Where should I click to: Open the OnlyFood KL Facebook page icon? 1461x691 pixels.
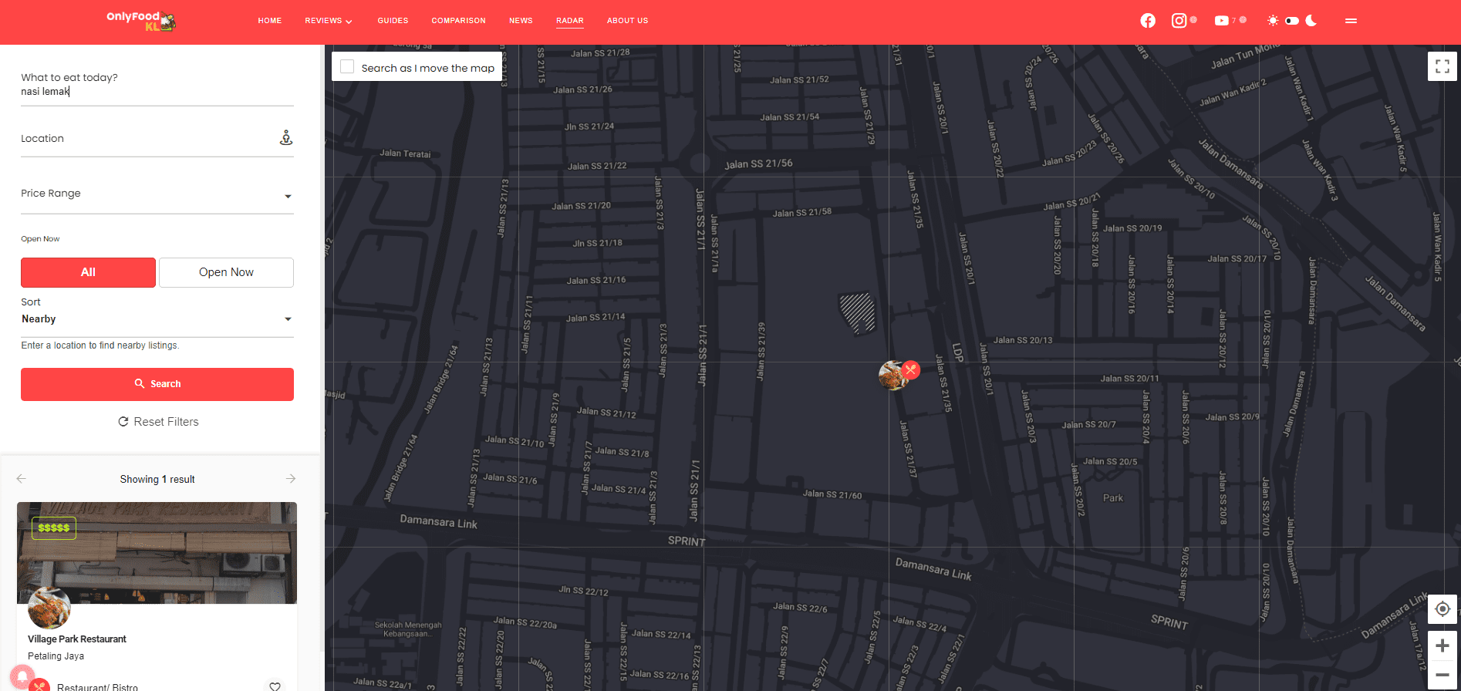click(x=1148, y=21)
